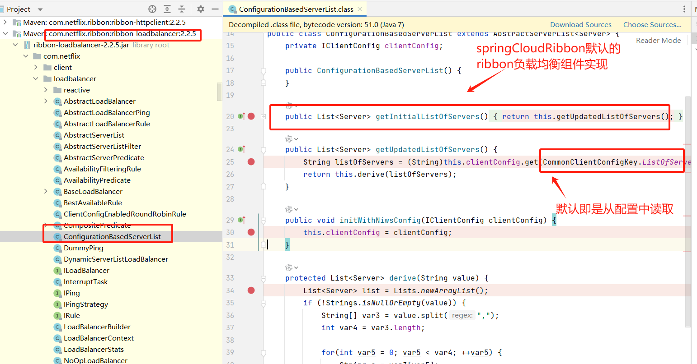Image resolution: width=697 pixels, height=364 pixels.
Task: Select AbstractLoadBalancerRule class
Action: point(107,124)
